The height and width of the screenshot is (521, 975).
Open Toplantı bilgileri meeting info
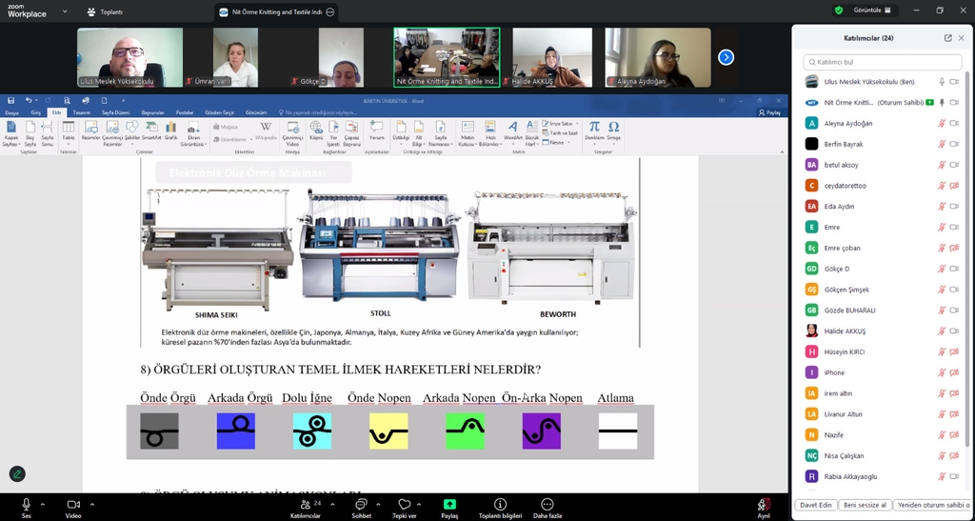click(x=500, y=504)
